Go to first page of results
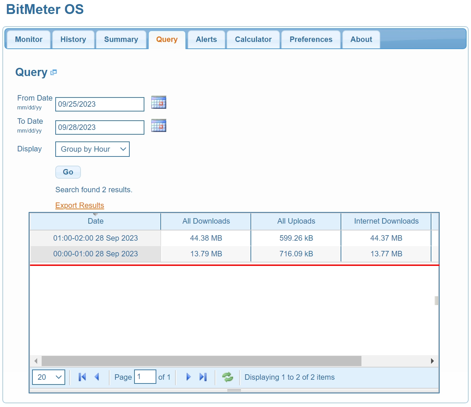The width and height of the screenshot is (471, 407). [82, 377]
